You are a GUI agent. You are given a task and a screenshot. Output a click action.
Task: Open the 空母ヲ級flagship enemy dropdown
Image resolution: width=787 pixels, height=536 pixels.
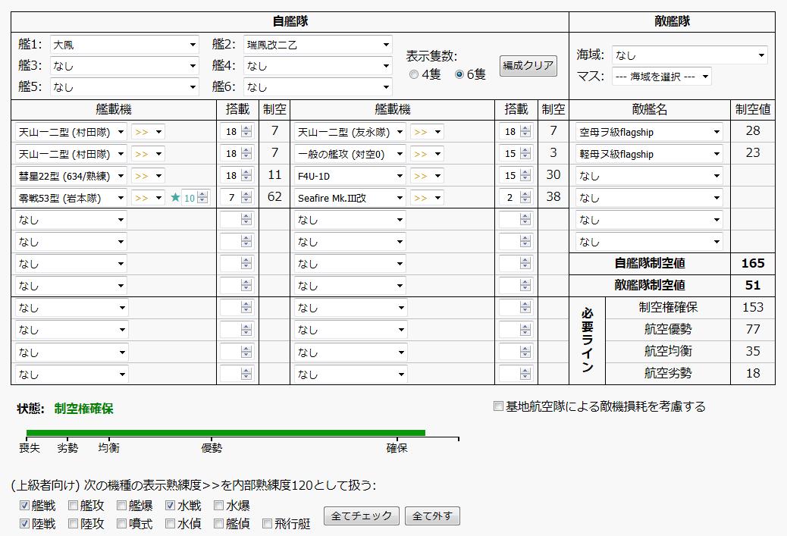tap(649, 132)
